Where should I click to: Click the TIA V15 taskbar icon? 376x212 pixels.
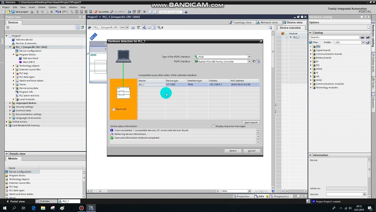pos(91,208)
